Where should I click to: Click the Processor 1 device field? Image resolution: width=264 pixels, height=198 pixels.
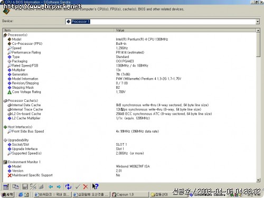click(x=161, y=22)
